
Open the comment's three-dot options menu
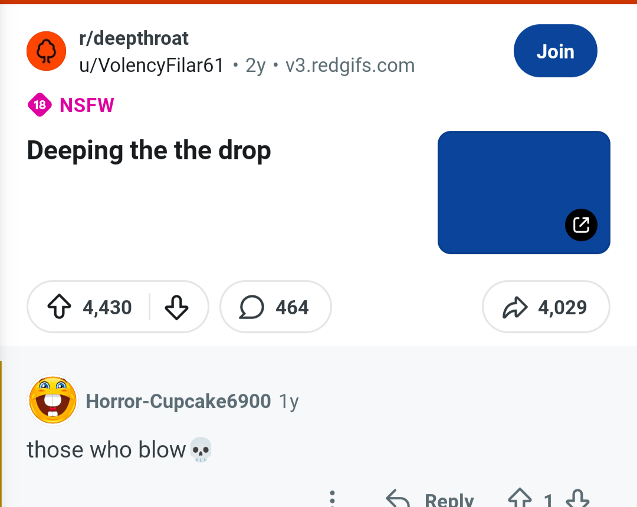point(333,499)
